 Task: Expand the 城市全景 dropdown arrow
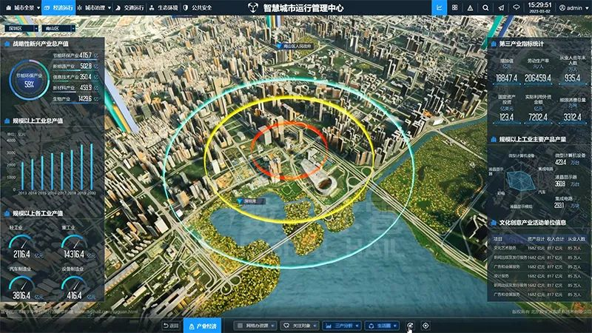click(38, 7)
